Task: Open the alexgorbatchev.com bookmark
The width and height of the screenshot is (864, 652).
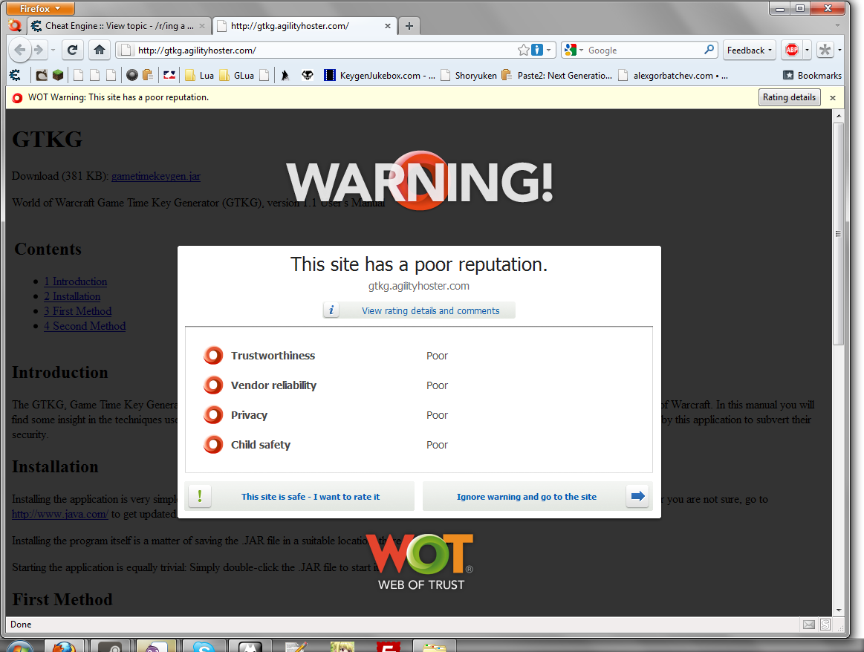Action: coord(673,76)
